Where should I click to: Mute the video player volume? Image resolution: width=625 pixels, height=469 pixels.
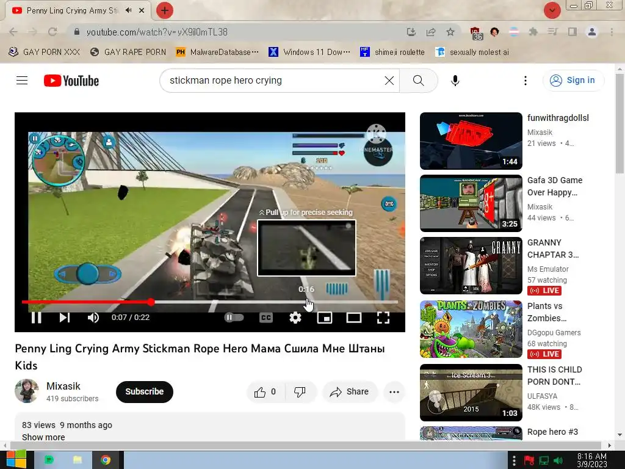(93, 318)
